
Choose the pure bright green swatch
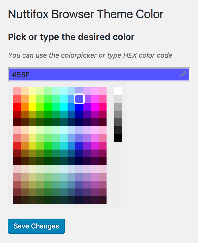[x=48, y=107]
